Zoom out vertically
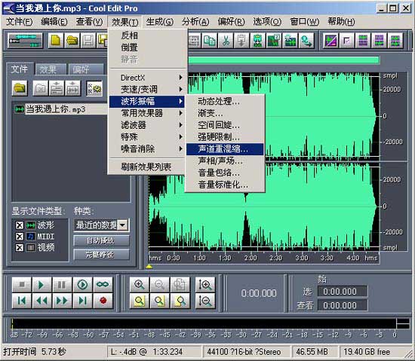The image size is (415, 361). 205,301
